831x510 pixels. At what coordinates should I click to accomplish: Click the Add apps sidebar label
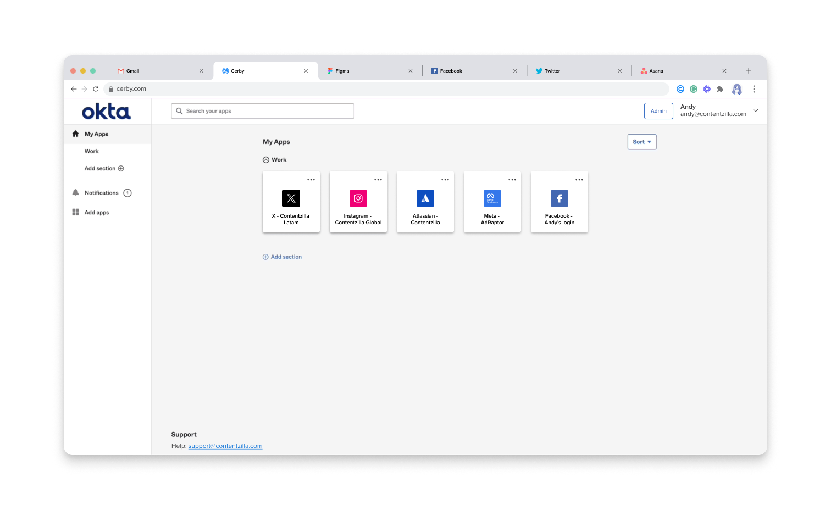97,213
